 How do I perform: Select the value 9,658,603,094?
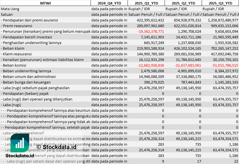227,32
